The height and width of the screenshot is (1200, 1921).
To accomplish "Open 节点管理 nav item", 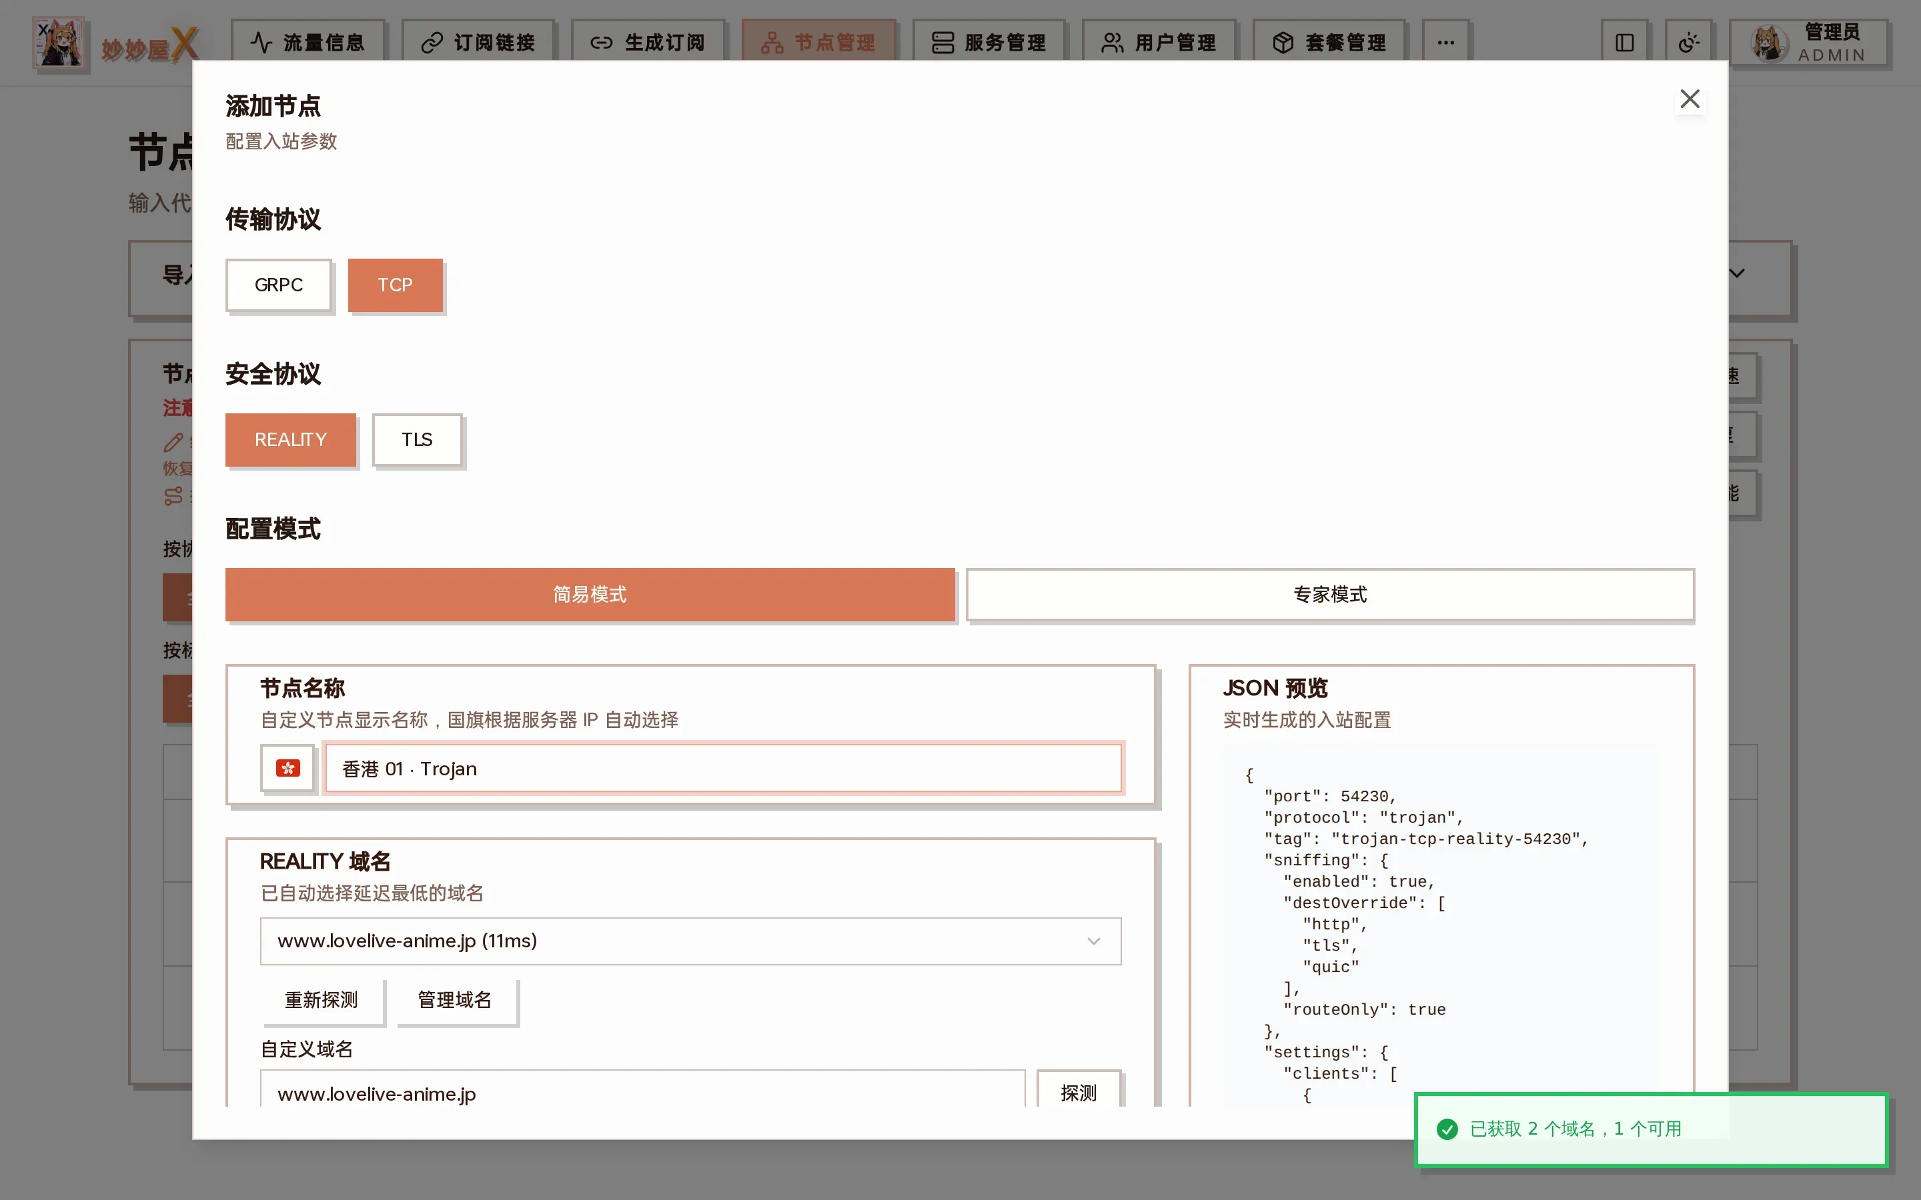I will (x=818, y=42).
